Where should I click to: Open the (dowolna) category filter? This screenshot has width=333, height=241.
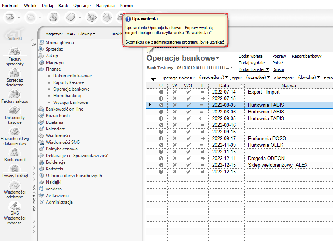(309, 78)
